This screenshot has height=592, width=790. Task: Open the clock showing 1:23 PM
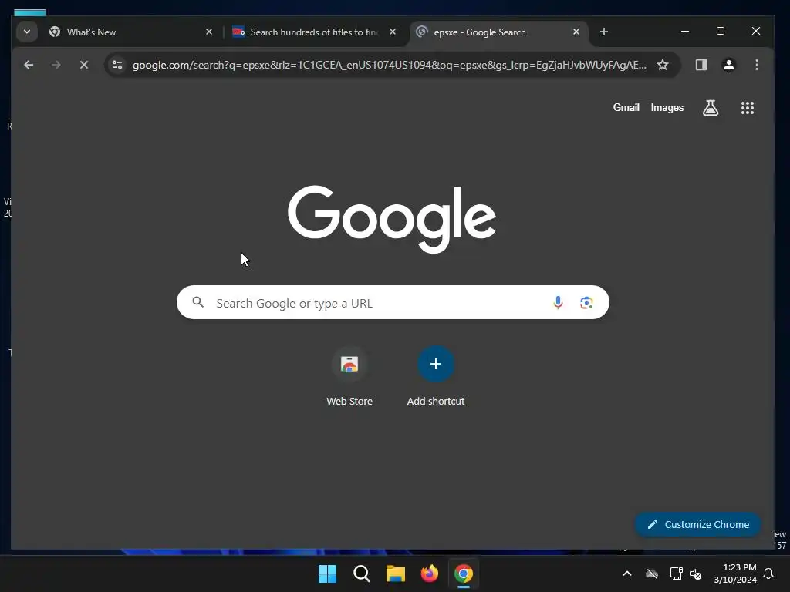point(735,573)
